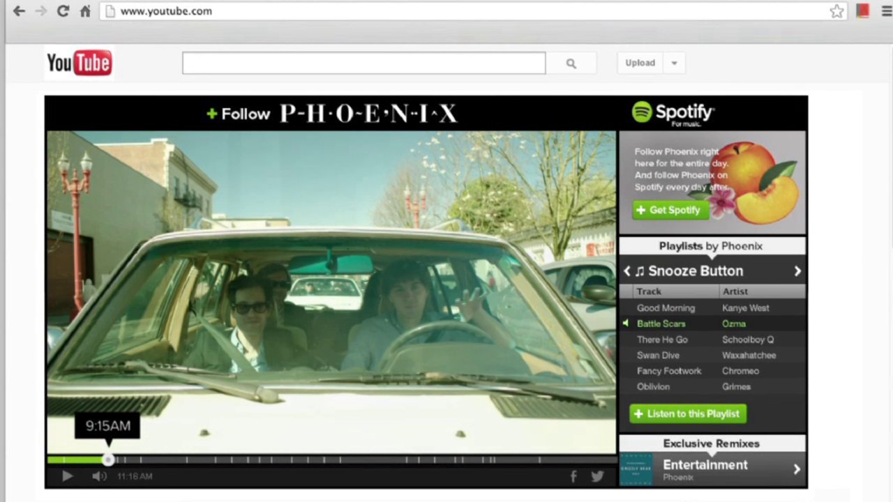Screen dimensions: 893x502
Task: Select the track Battle Scars
Action: pos(661,324)
